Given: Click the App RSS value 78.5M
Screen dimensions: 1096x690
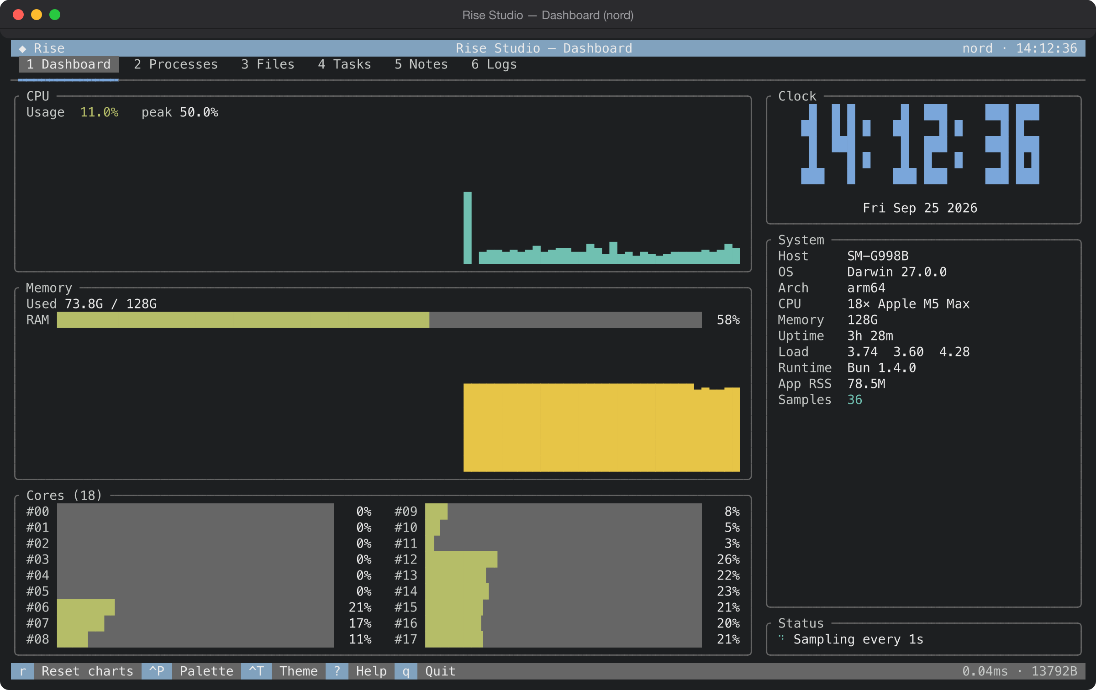Looking at the screenshot, I should [866, 384].
